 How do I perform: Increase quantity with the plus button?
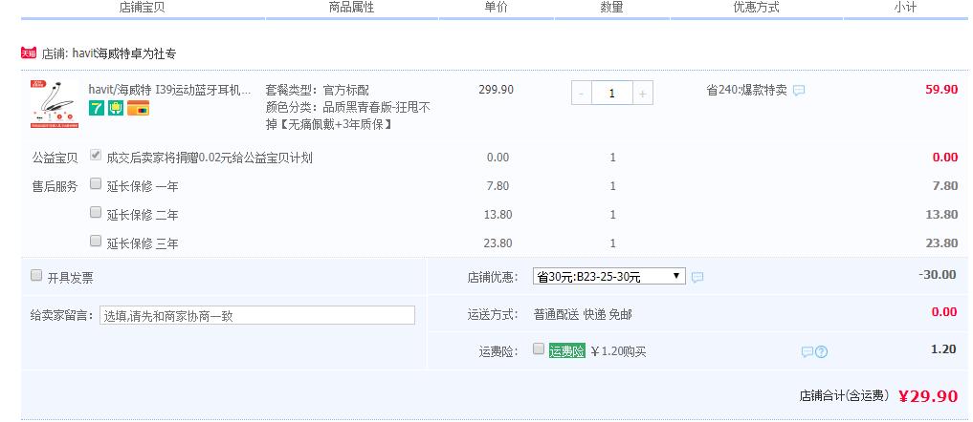click(642, 94)
